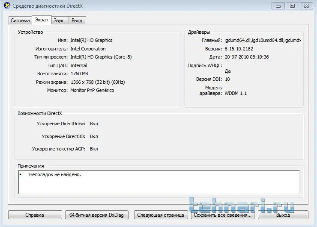Click monitor value Monitor PnP Genérico
317x227 pixels.
click(92, 90)
